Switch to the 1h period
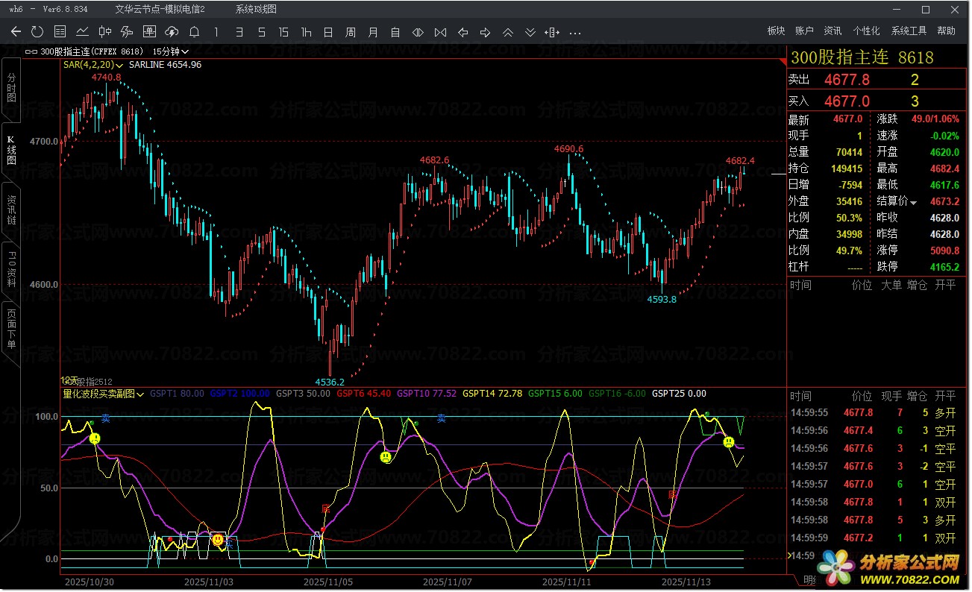The width and height of the screenshot is (972, 592). pos(306,31)
